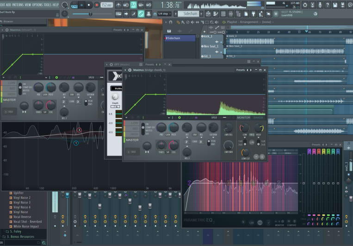Toggle the 3-2-1 countdown before recording icon

(134, 5)
